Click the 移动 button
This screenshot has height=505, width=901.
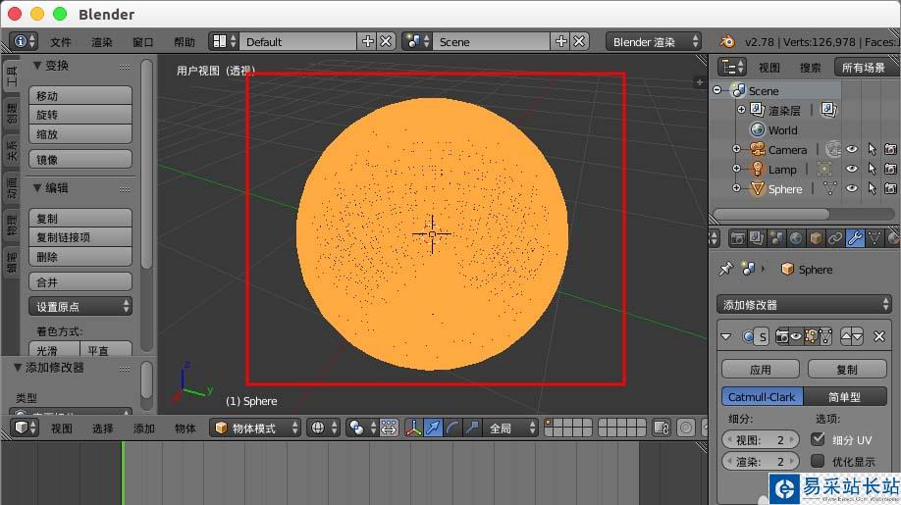pyautogui.click(x=80, y=95)
